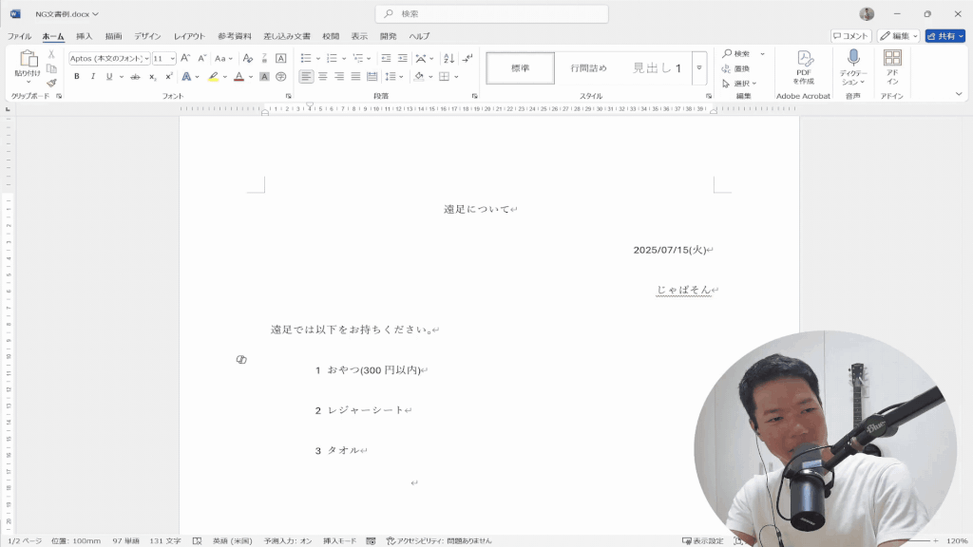Open borders dropdown arrow
Viewport: 973px width, 547px height.
pos(456,77)
